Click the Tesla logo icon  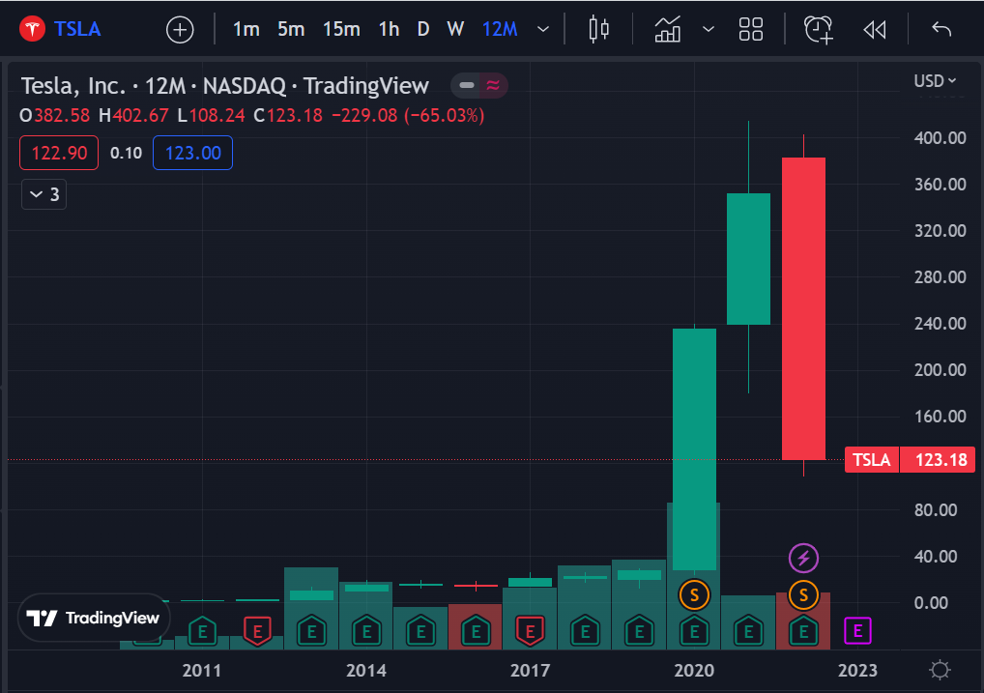point(32,29)
